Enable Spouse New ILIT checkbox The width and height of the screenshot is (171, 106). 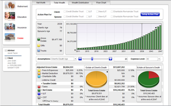97,17
